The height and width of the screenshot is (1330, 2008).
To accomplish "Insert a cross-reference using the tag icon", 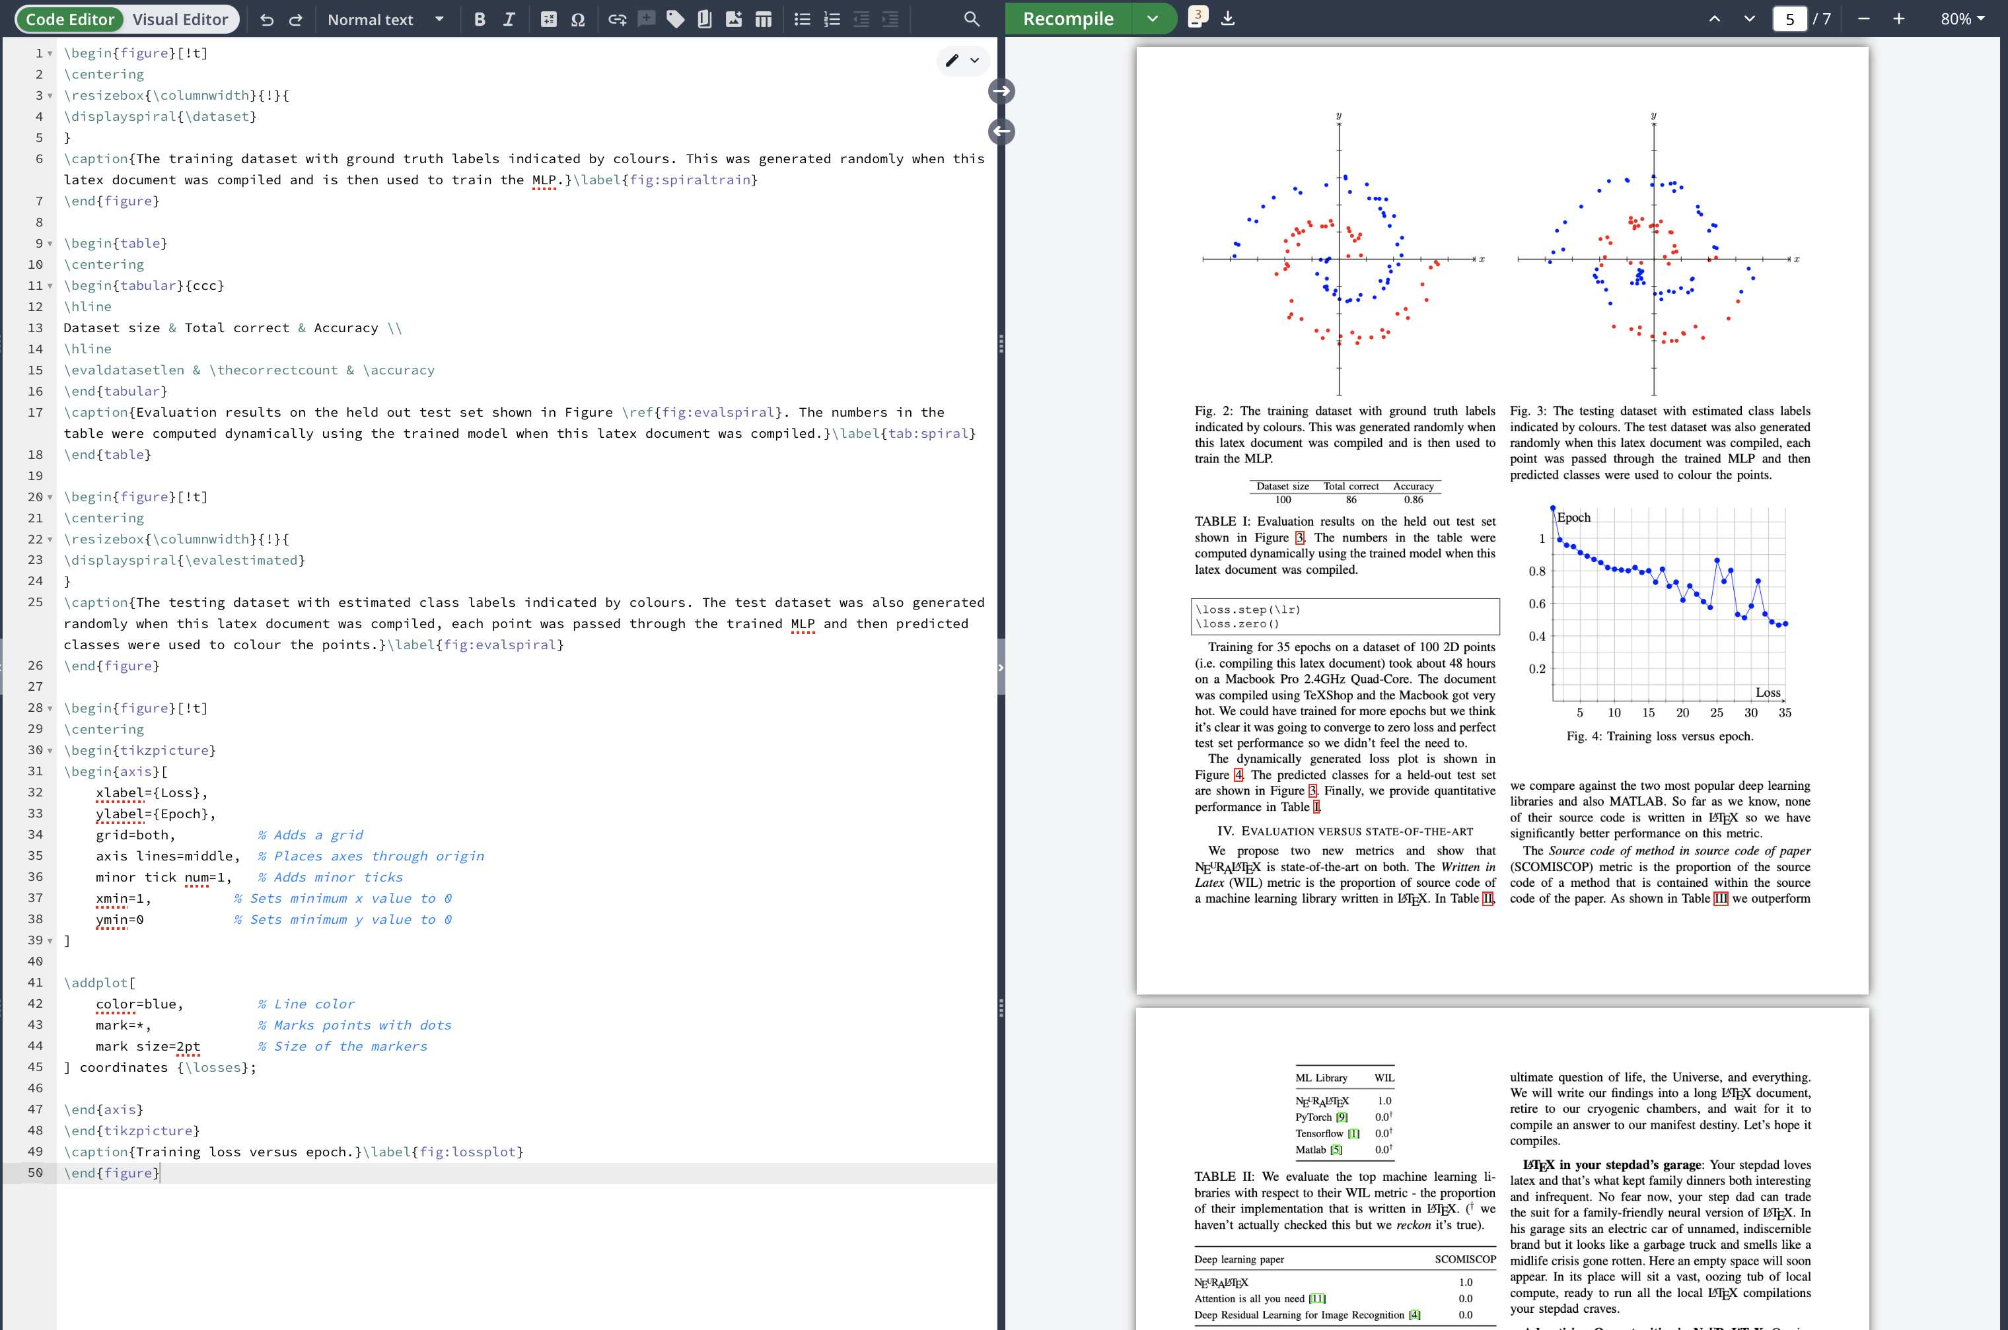I will 675,18.
